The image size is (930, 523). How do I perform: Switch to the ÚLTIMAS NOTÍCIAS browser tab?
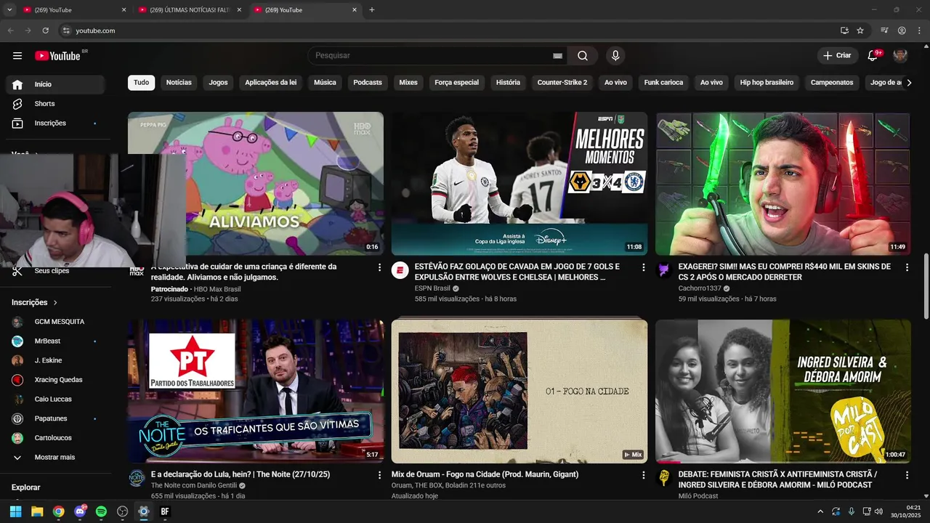190,10
